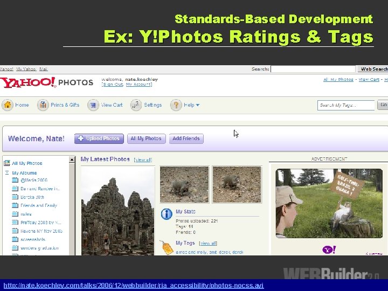Click the Web Search button
Image resolution: width=388 pixels, height=291 pixels.
(x=373, y=69)
